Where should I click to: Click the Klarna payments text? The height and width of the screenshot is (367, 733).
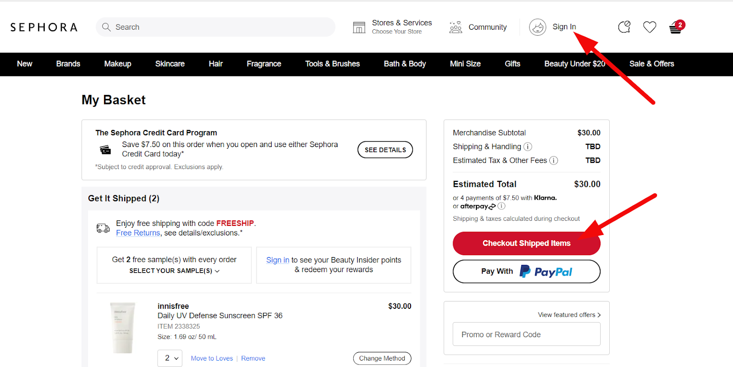click(x=505, y=198)
